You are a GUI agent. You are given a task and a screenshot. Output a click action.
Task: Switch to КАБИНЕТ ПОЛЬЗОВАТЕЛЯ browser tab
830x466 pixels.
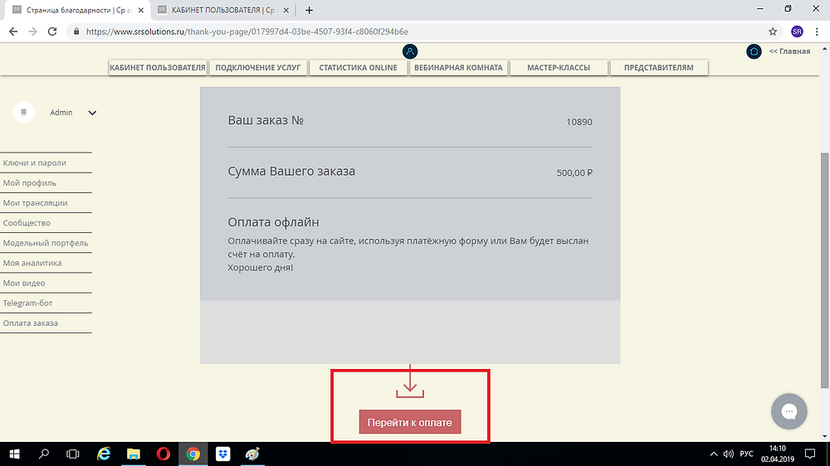pyautogui.click(x=222, y=10)
